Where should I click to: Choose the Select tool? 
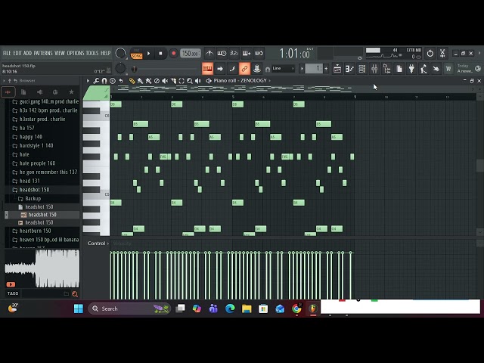click(181, 81)
